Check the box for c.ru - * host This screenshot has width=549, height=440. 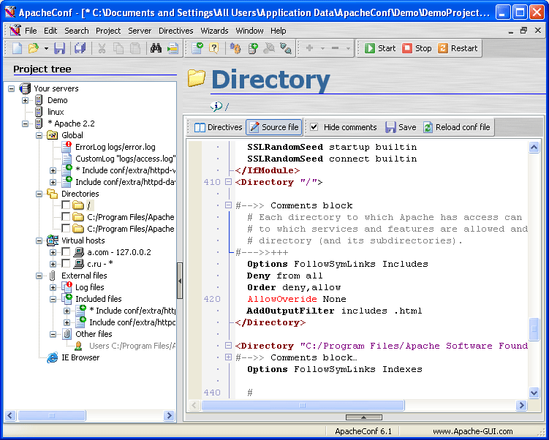tap(66, 264)
